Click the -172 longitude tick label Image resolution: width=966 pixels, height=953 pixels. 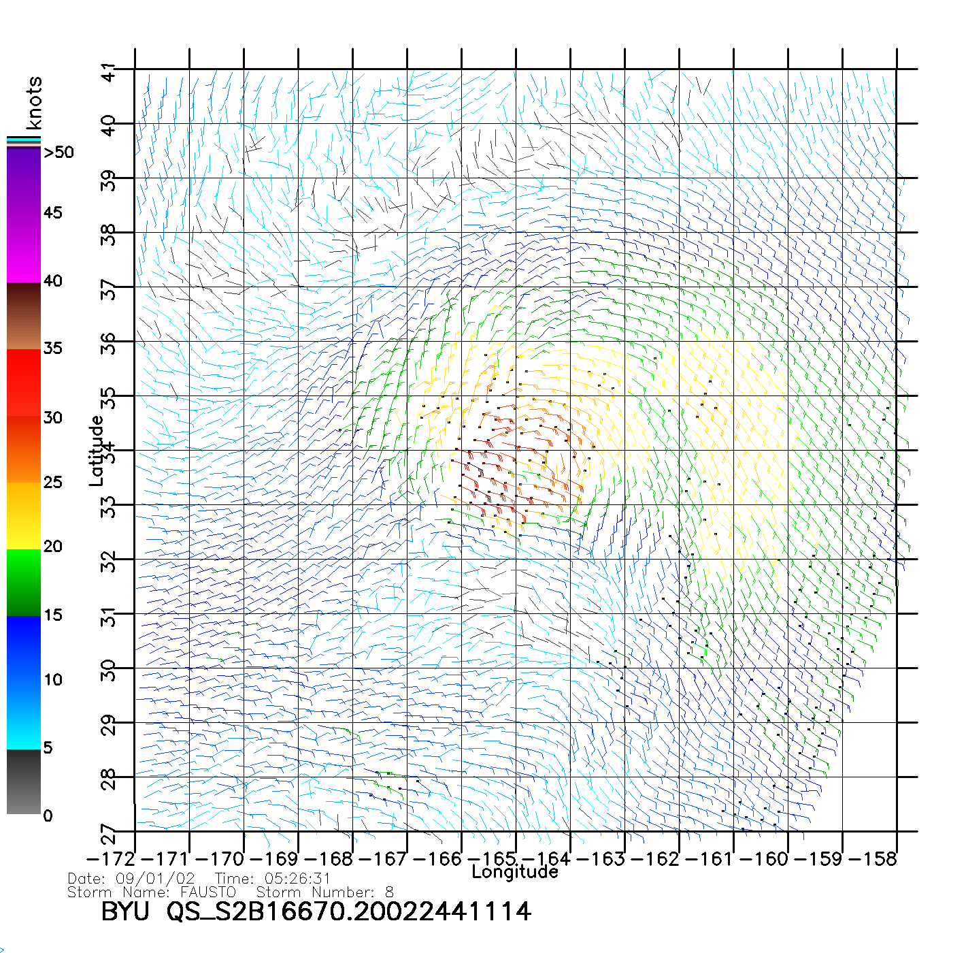[x=112, y=859]
